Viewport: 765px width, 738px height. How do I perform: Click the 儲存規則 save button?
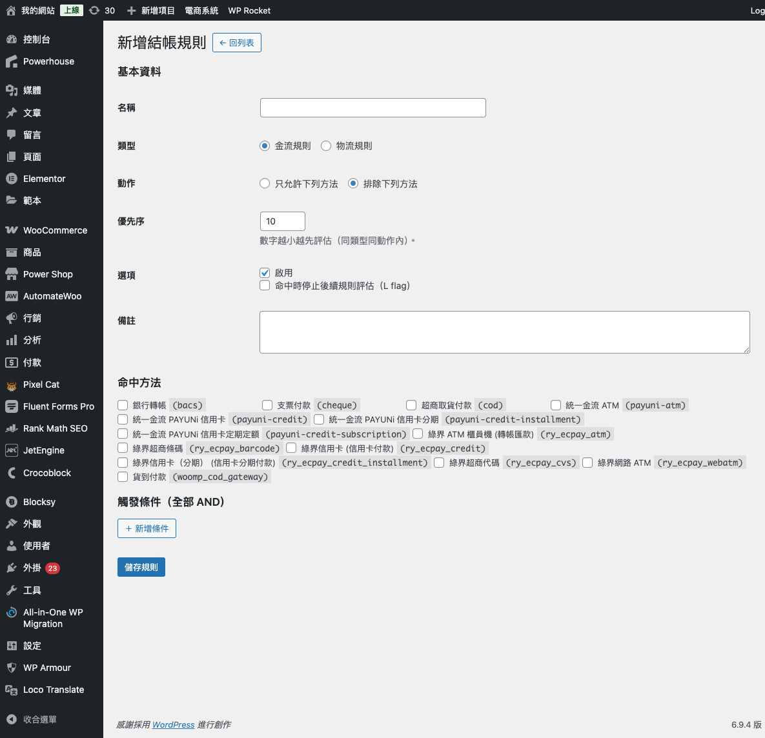(x=141, y=567)
